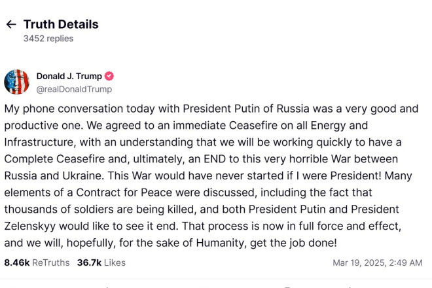
Task: Click the Truth Details page heading
Action: coord(61,24)
